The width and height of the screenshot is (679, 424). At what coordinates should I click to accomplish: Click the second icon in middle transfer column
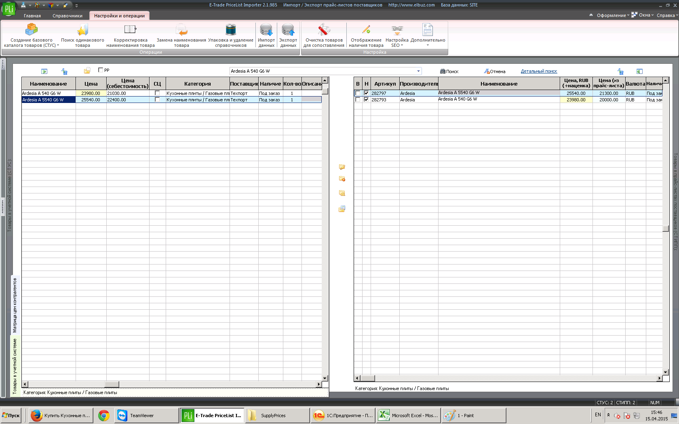pyautogui.click(x=342, y=179)
